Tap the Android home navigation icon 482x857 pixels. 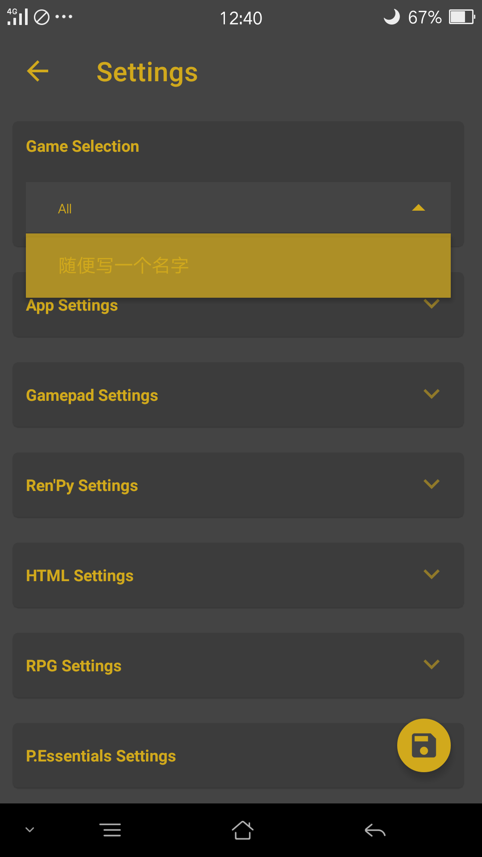coord(242,830)
